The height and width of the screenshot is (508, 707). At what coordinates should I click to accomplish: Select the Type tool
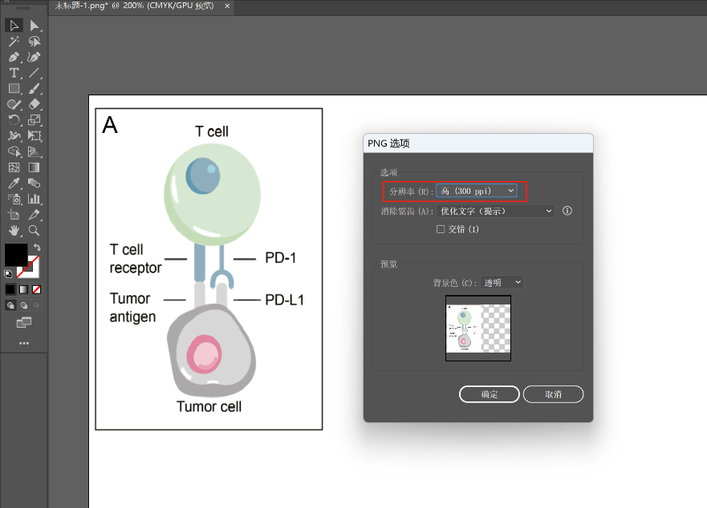coord(14,73)
